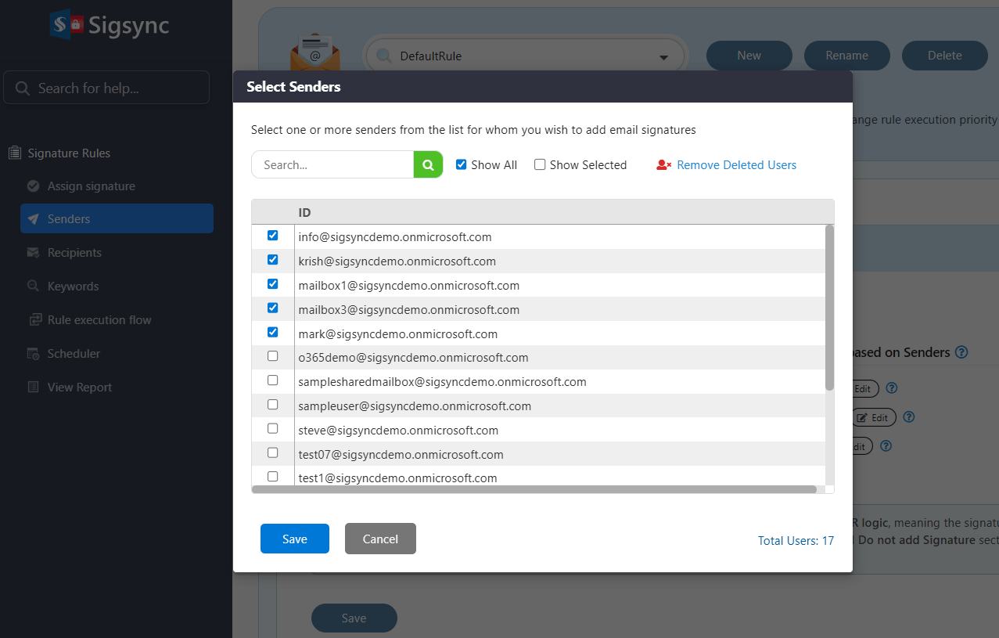
Task: Click the Scheduler calendar icon in sidebar
Action: tap(33, 354)
